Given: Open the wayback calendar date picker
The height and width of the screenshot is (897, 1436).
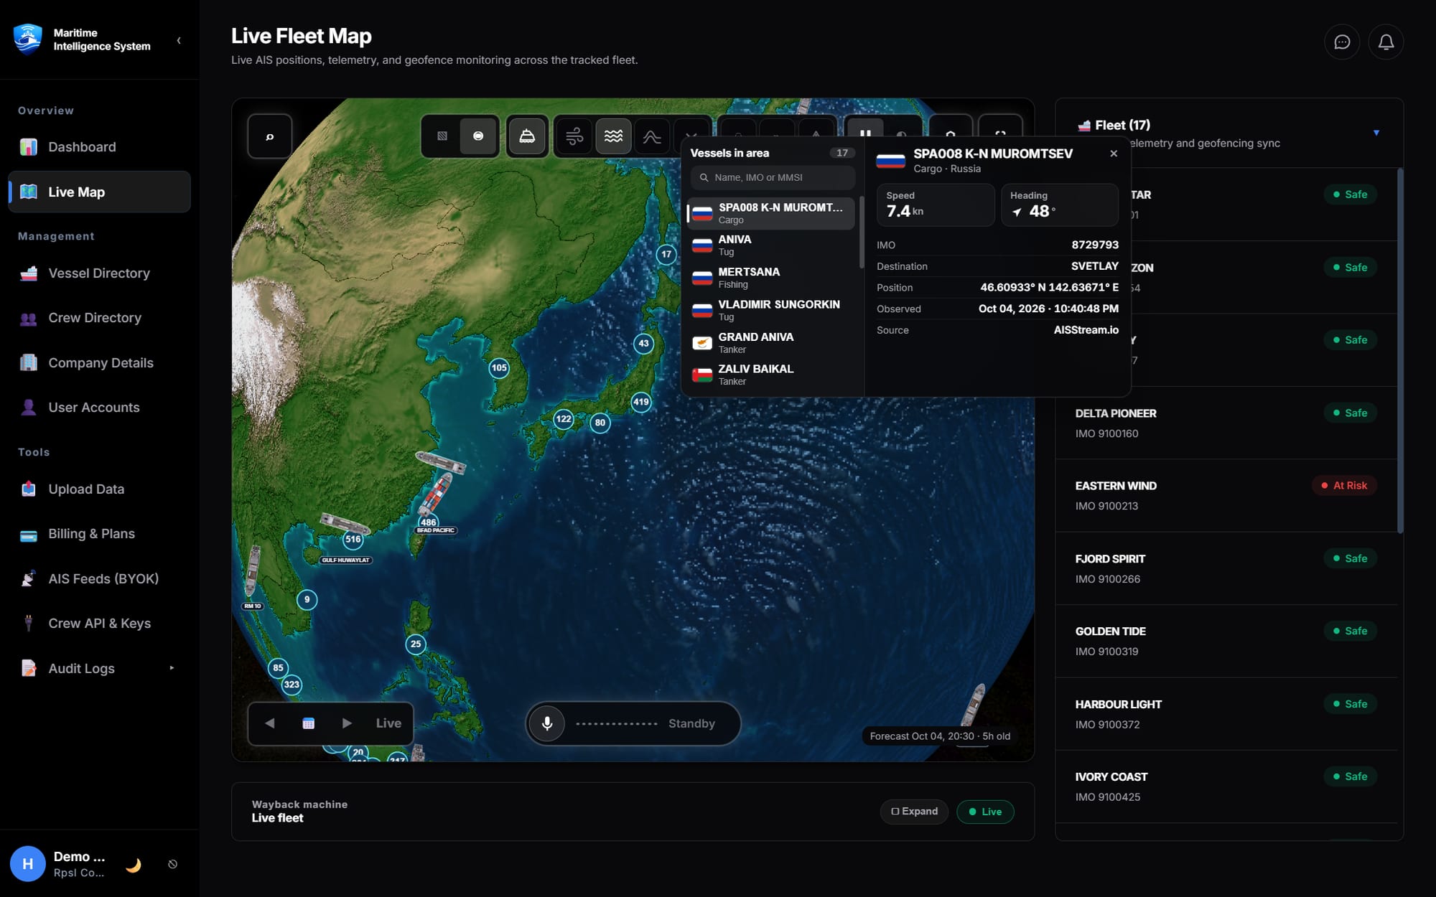Looking at the screenshot, I should click(309, 723).
